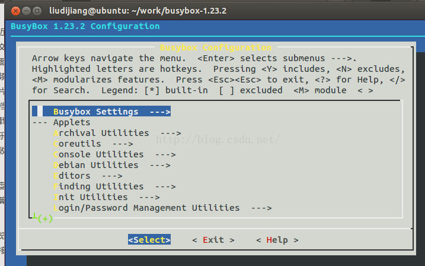Open Coreutils submenu
The width and height of the screenshot is (425, 266).
pyautogui.click(x=93, y=144)
